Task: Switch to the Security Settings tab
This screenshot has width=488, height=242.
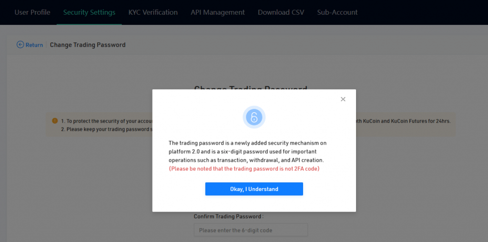Action: click(x=89, y=12)
